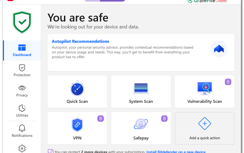Open the Vulnerability Scan tile
This screenshot has width=244, height=153.
tap(204, 92)
